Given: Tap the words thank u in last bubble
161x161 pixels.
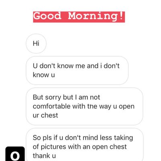Looking at the screenshot, I should (44, 156).
